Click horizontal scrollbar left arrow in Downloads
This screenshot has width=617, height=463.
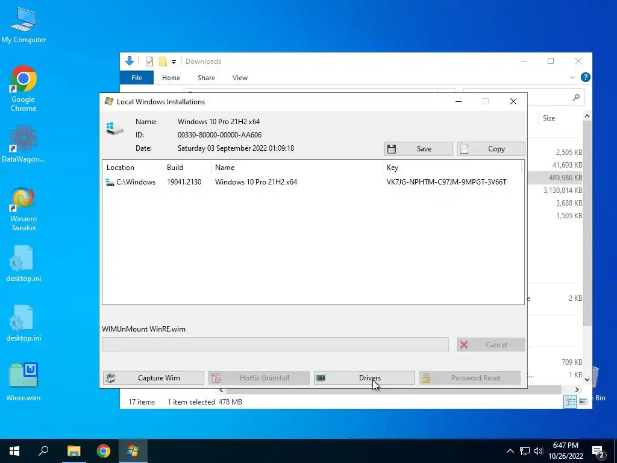pyautogui.click(x=221, y=390)
